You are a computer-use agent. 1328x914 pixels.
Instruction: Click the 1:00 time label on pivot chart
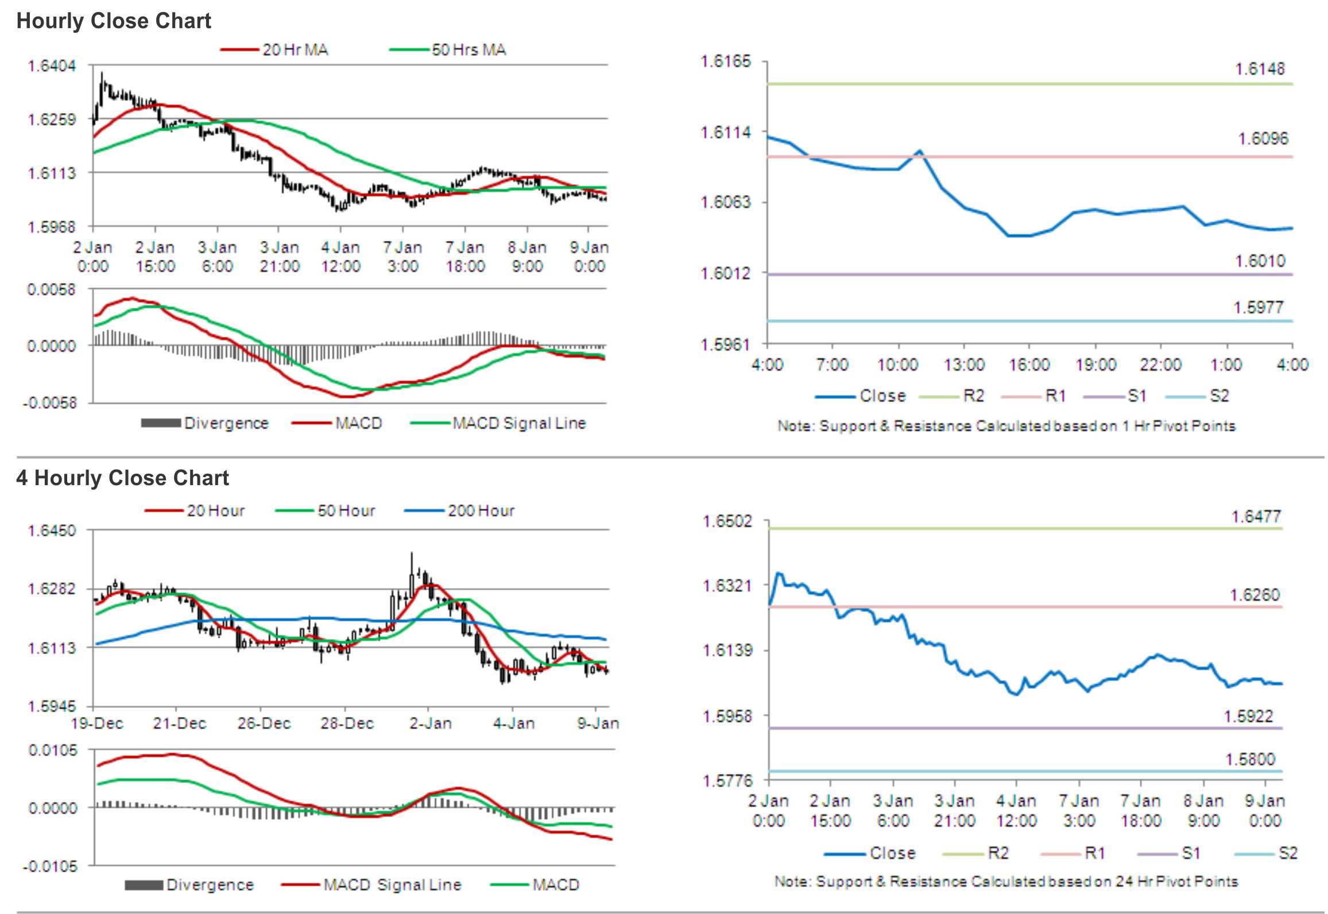point(1226,365)
